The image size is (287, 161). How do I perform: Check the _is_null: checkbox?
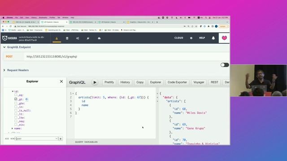point(16,110)
